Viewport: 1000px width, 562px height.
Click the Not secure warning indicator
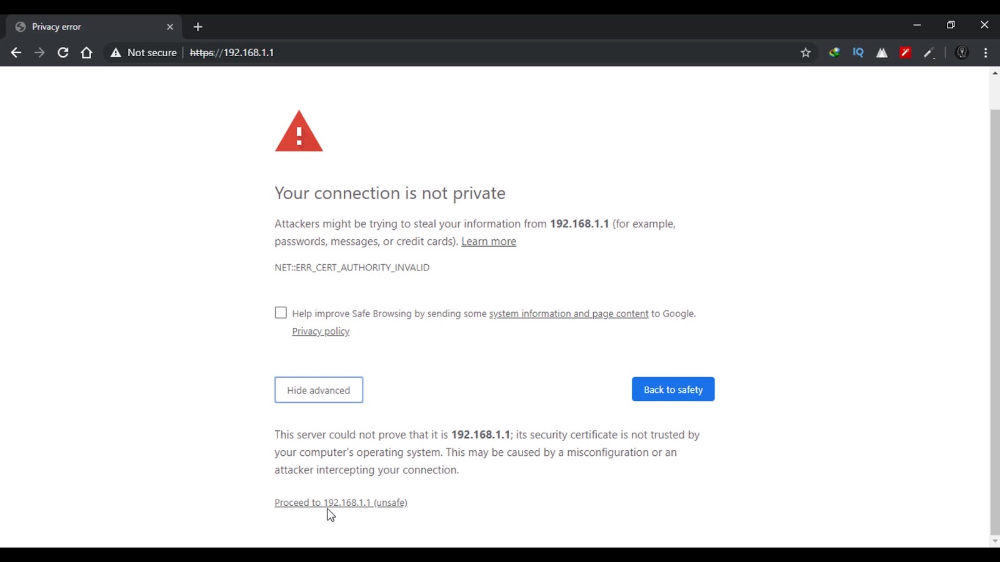pos(144,53)
